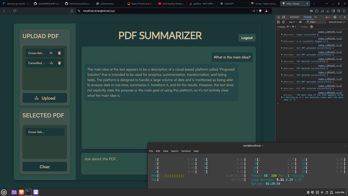Viewport: 348px width, 196px height.
Task: Bookmark this page with the bookmark icon
Action: point(72,11)
